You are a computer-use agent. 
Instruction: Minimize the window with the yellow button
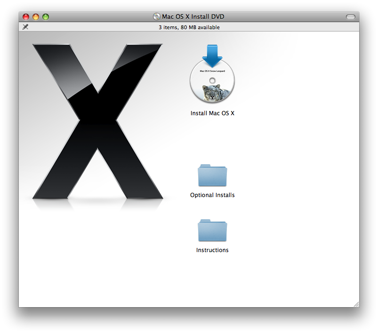[36, 17]
